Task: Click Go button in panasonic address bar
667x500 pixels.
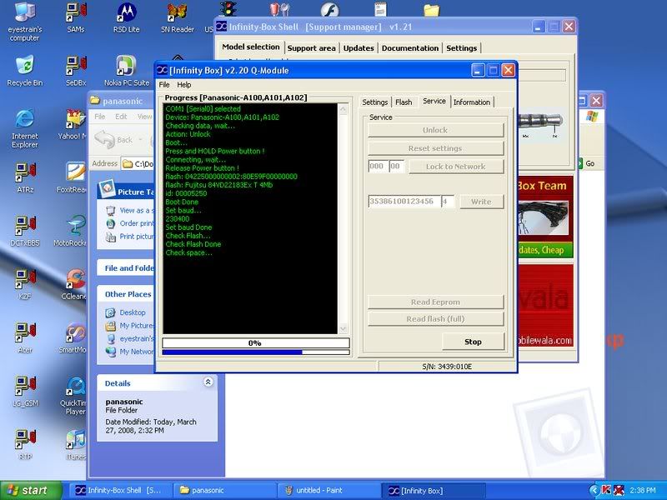Action: 586,163
